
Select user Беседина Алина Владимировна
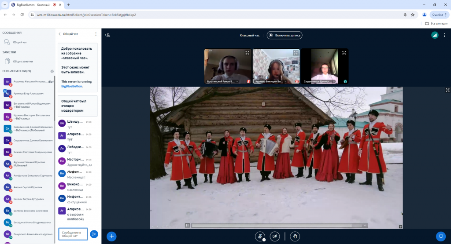coord(28,222)
